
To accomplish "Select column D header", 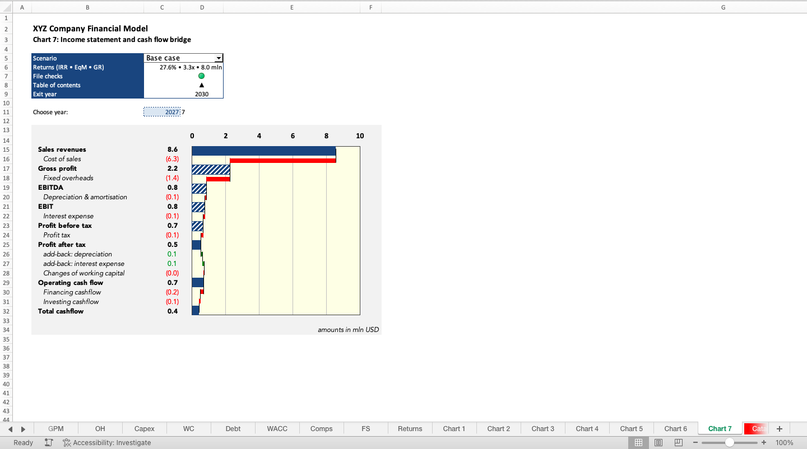I will [x=202, y=7].
